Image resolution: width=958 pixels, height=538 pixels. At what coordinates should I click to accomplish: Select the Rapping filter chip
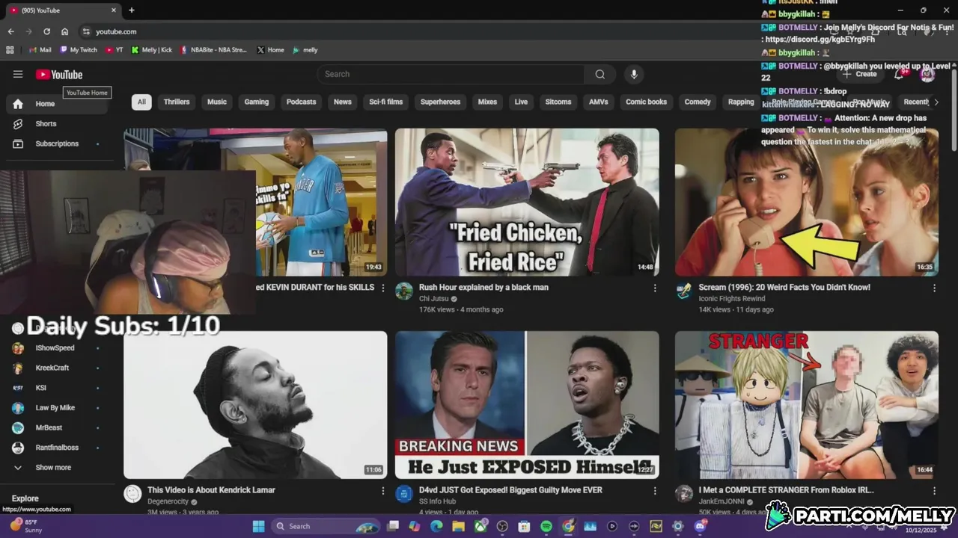pos(741,102)
